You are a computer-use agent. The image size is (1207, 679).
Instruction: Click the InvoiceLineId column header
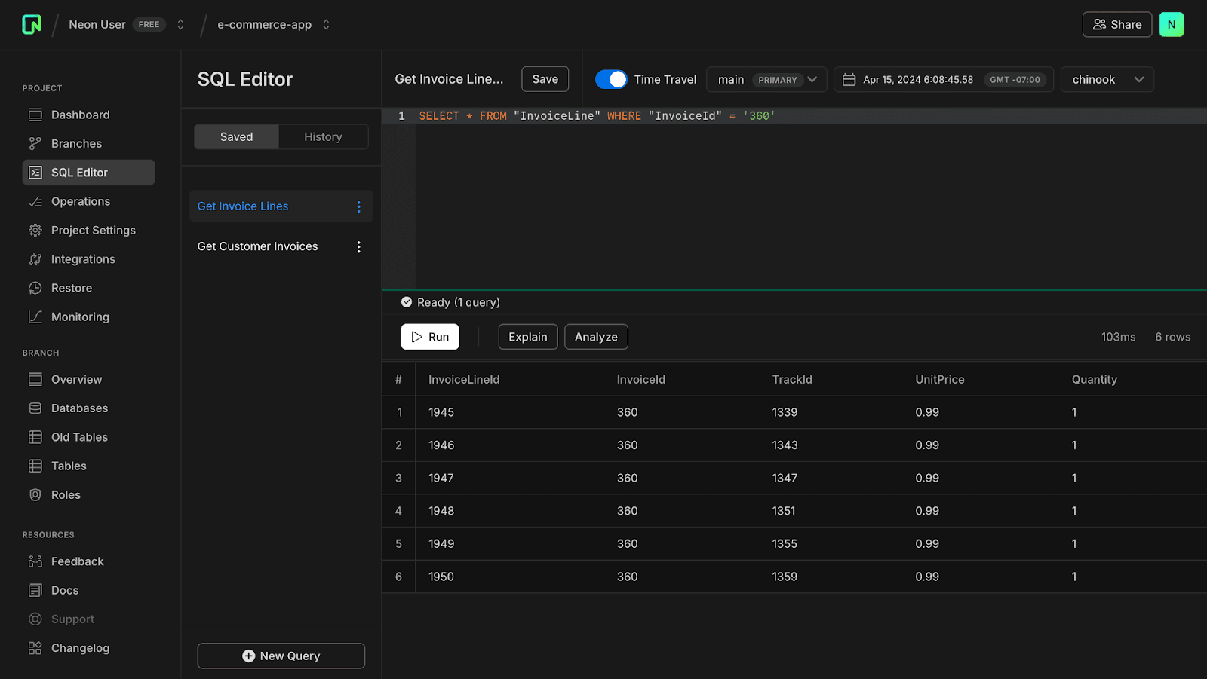[464, 380]
